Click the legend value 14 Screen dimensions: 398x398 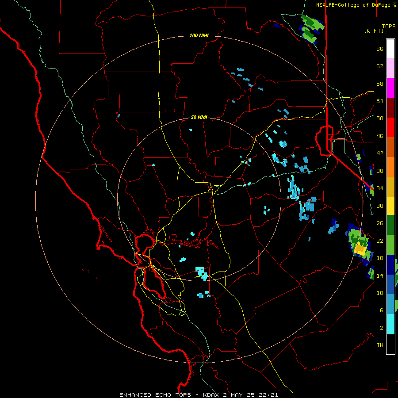pyautogui.click(x=380, y=276)
